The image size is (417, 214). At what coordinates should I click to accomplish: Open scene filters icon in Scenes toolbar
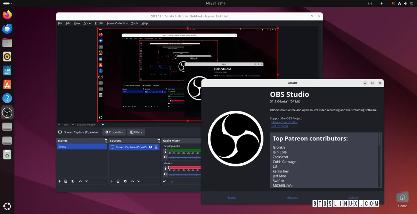[x=73, y=181]
